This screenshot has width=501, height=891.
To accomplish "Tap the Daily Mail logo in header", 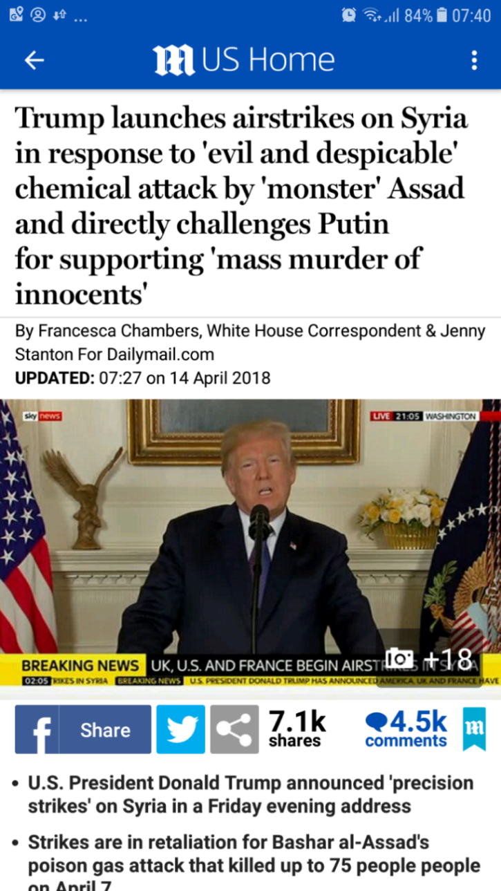I will pos(175,60).
